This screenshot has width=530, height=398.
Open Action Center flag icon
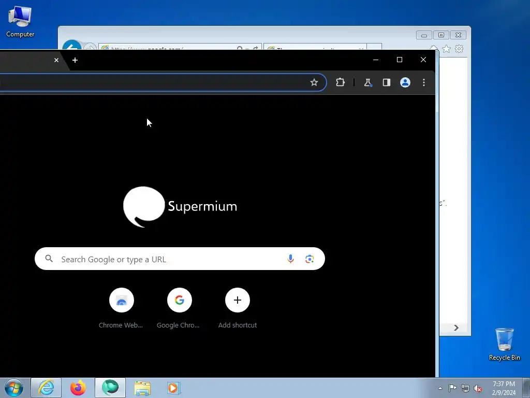pyautogui.click(x=452, y=388)
